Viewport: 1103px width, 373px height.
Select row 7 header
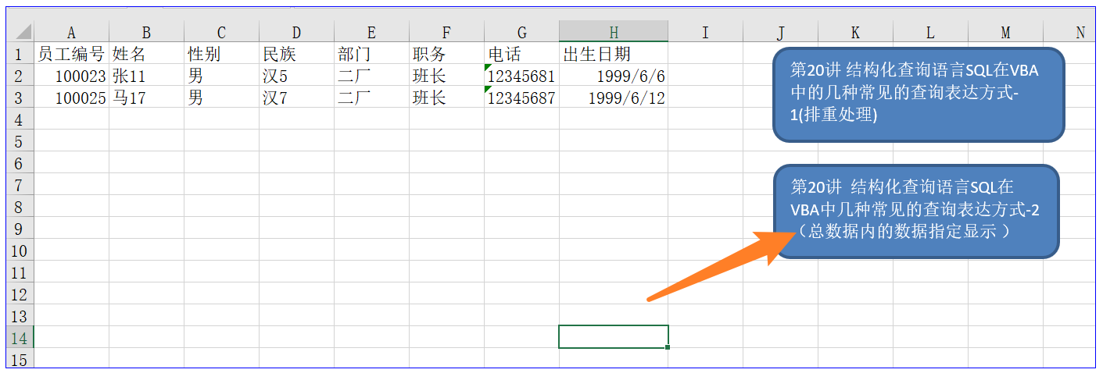tap(20, 185)
